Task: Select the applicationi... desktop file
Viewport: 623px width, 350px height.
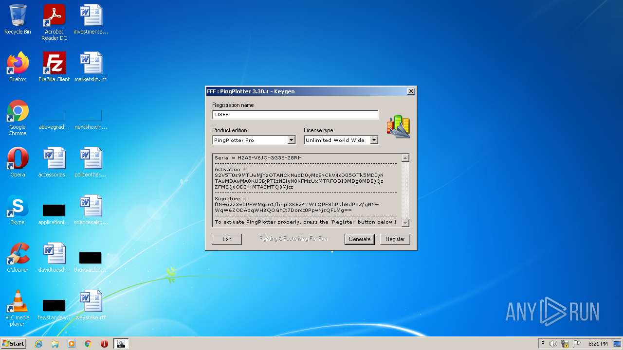Action: (x=54, y=214)
